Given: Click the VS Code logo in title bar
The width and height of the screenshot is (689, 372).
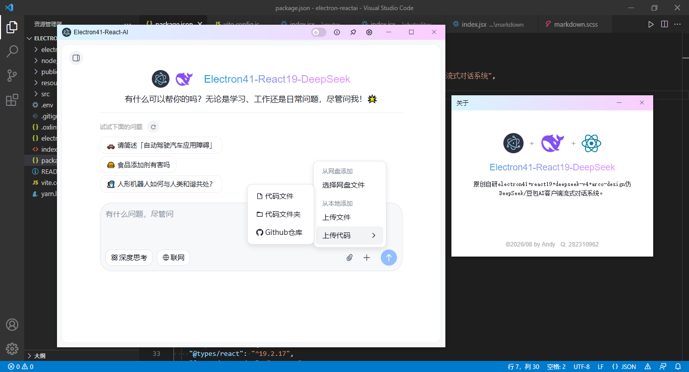Looking at the screenshot, I should point(9,8).
